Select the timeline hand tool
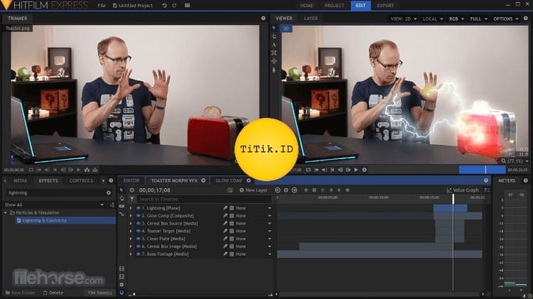The width and height of the screenshot is (533, 299). (122, 198)
